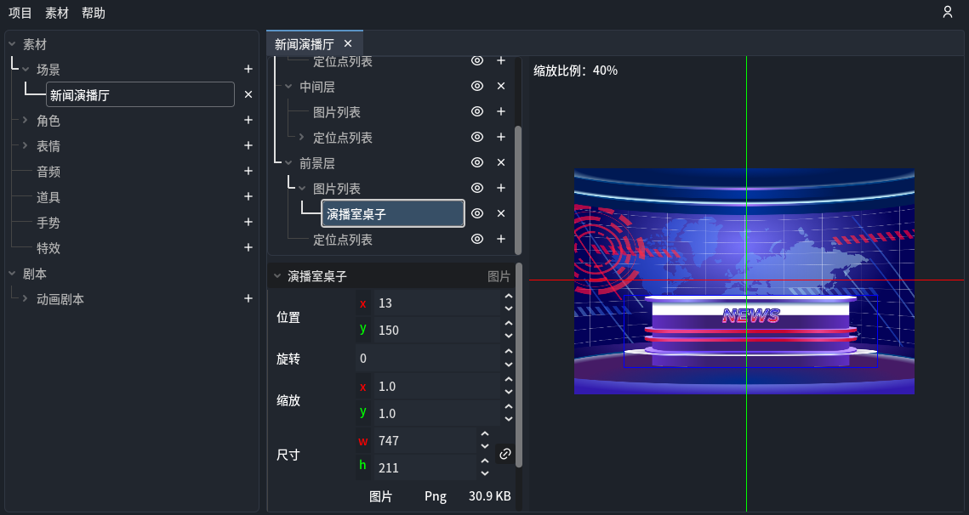Viewport: 969px width, 515px height.
Task: Add a new item under 音频
Action: [248, 171]
